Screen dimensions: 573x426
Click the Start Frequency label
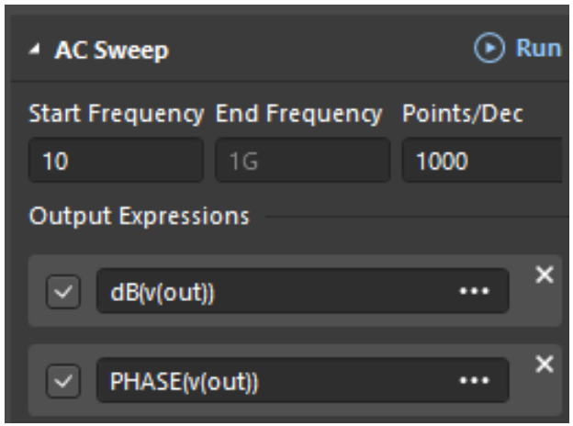pyautogui.click(x=116, y=117)
